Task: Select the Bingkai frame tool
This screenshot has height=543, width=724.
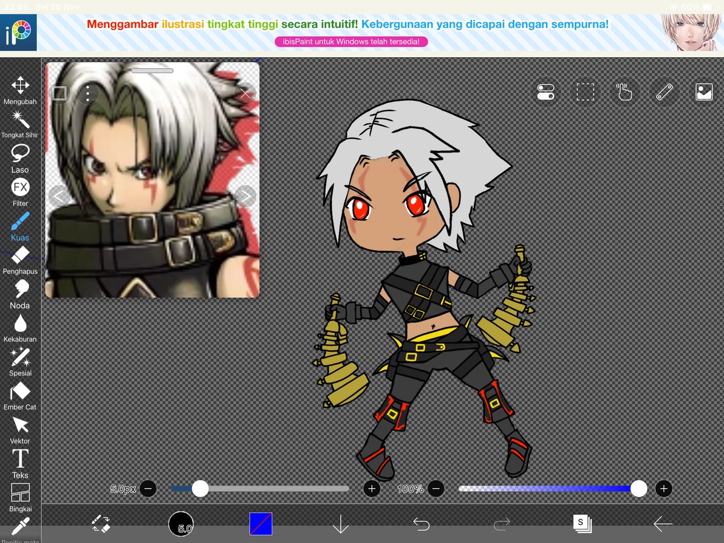Action: tap(20, 498)
